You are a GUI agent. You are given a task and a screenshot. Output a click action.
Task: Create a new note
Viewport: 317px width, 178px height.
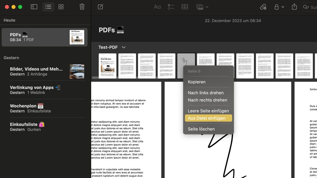[101, 7]
